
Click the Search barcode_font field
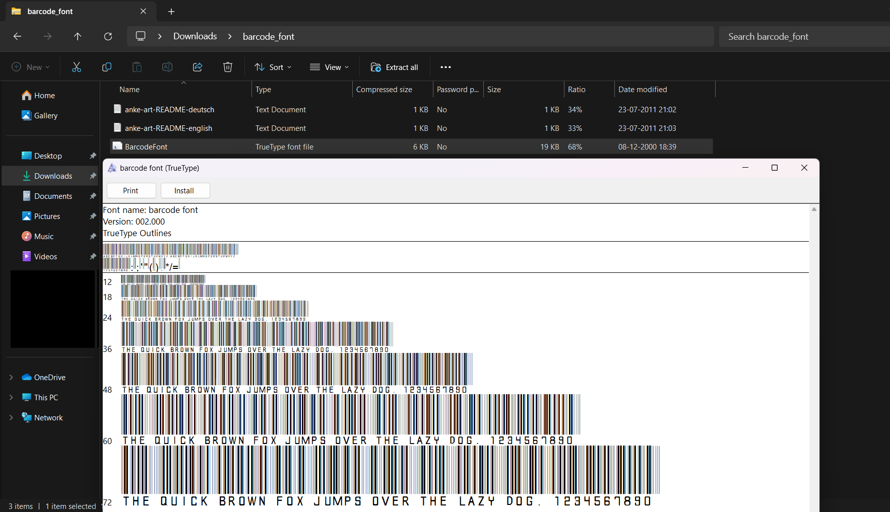[x=804, y=36]
